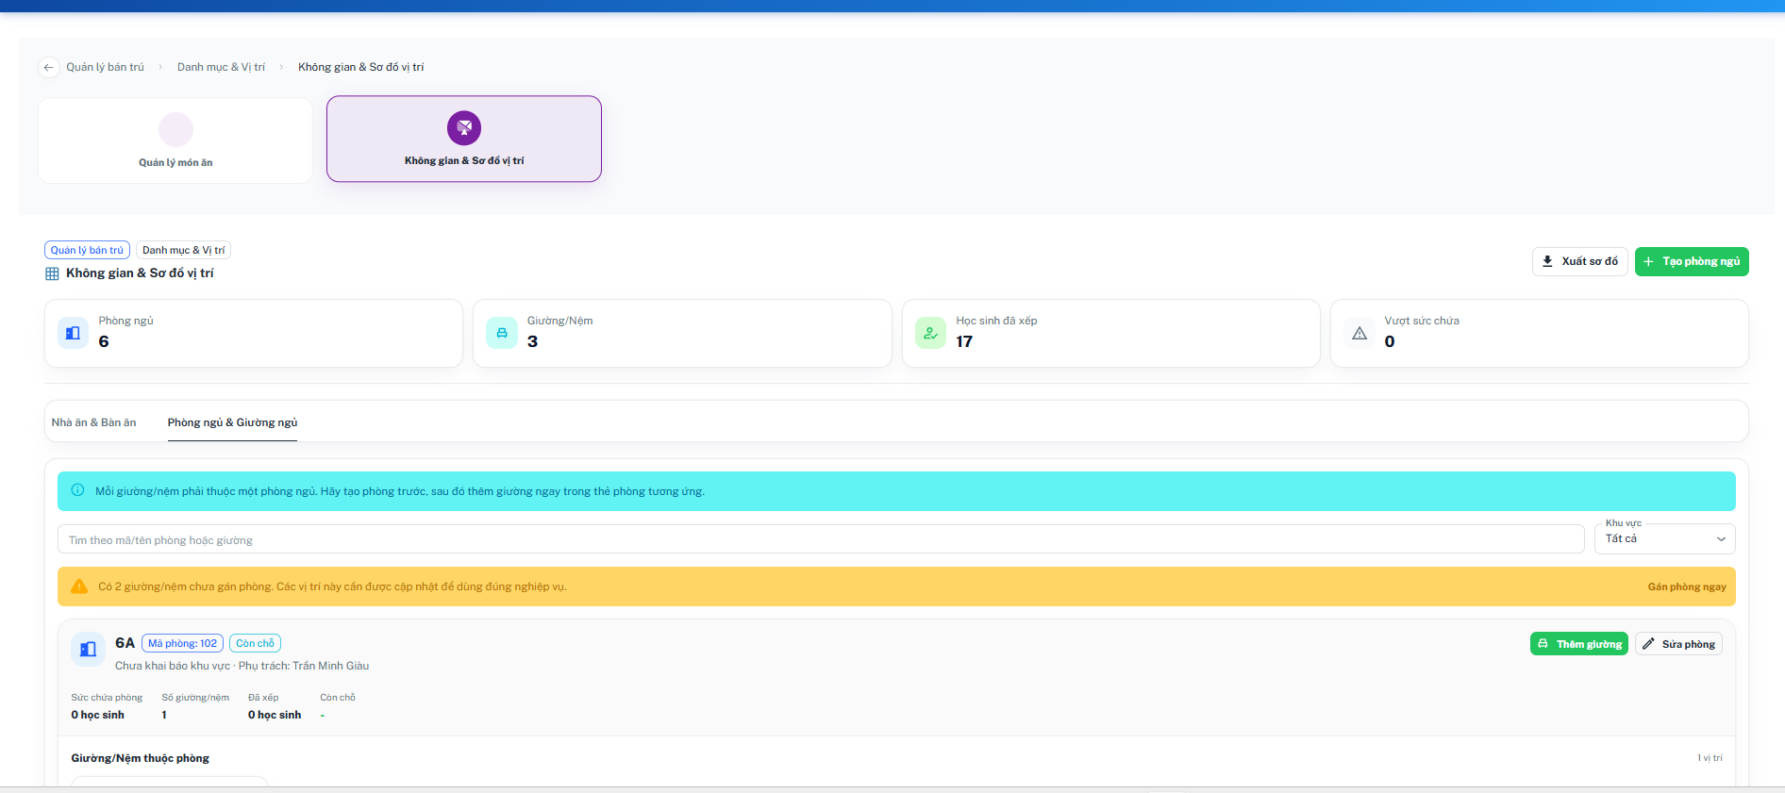Select the purple Không gian & Sơ đồ vị trí icon
The width and height of the screenshot is (1785, 793).
[x=464, y=127]
